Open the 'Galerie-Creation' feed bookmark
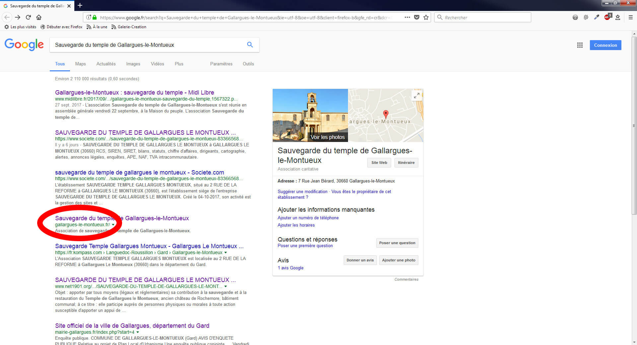Viewport: 637px width, 345px height. coord(129,27)
